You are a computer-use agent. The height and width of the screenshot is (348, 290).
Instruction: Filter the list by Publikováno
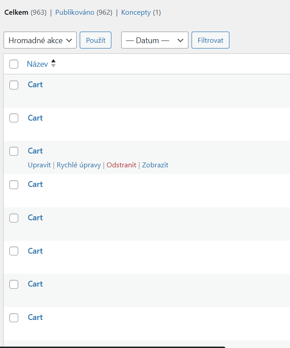click(x=74, y=12)
